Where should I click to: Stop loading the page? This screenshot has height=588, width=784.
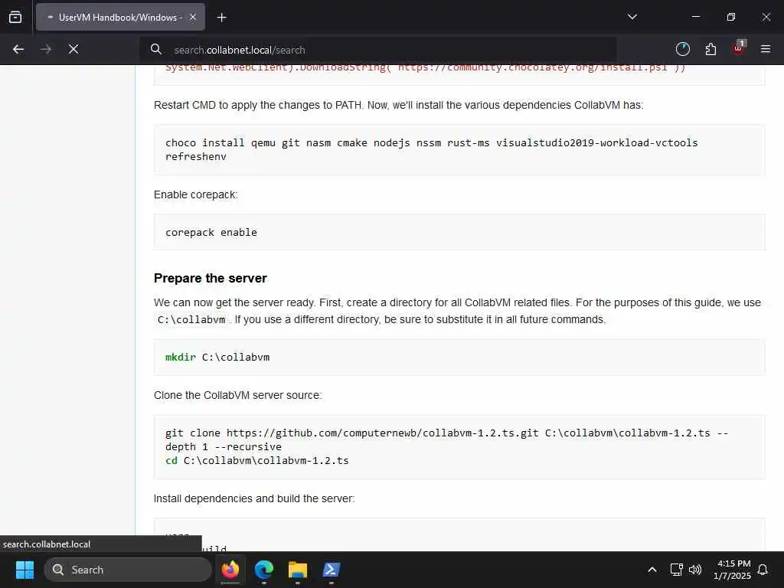73,49
